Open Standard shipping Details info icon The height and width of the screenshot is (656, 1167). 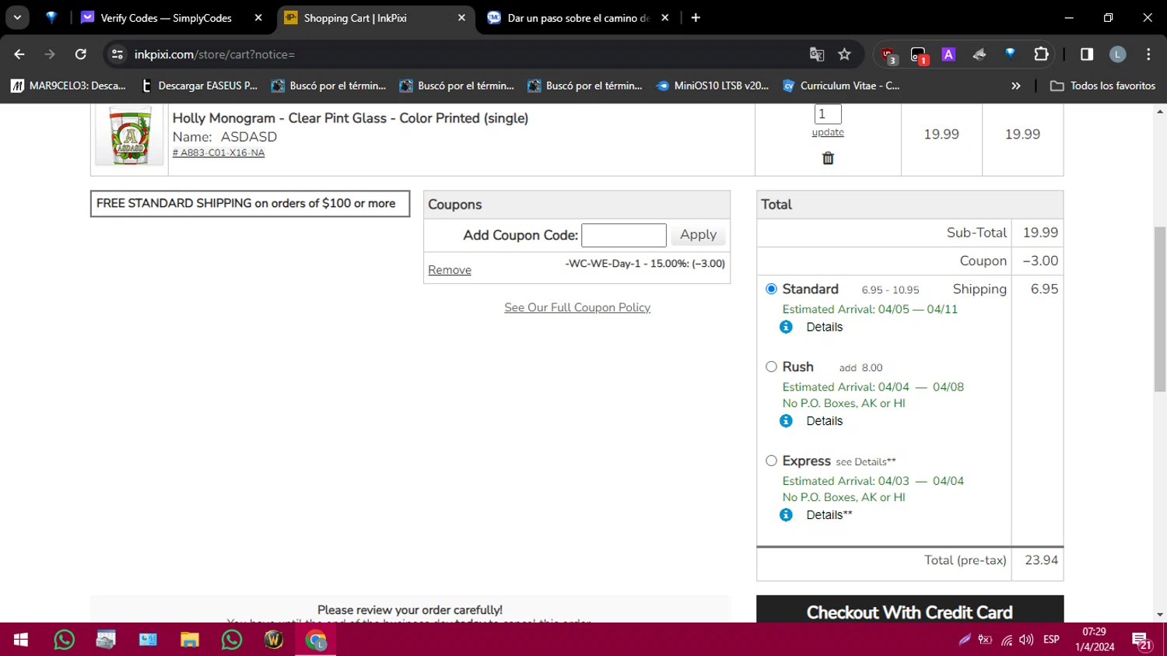[x=787, y=327]
